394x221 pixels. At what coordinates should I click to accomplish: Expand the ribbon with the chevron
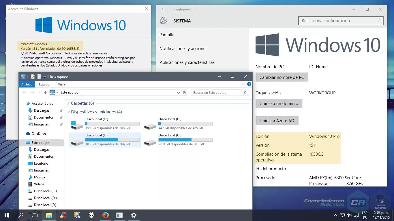pyautogui.click(x=243, y=84)
